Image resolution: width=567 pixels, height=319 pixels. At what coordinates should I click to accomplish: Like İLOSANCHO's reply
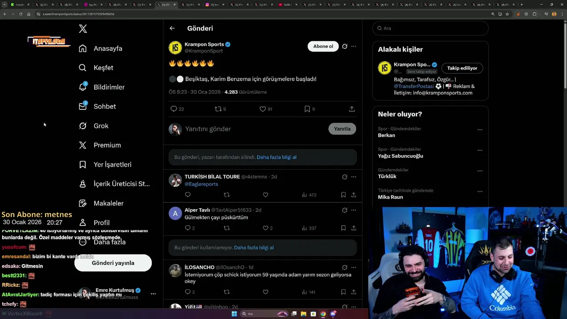[265, 292]
